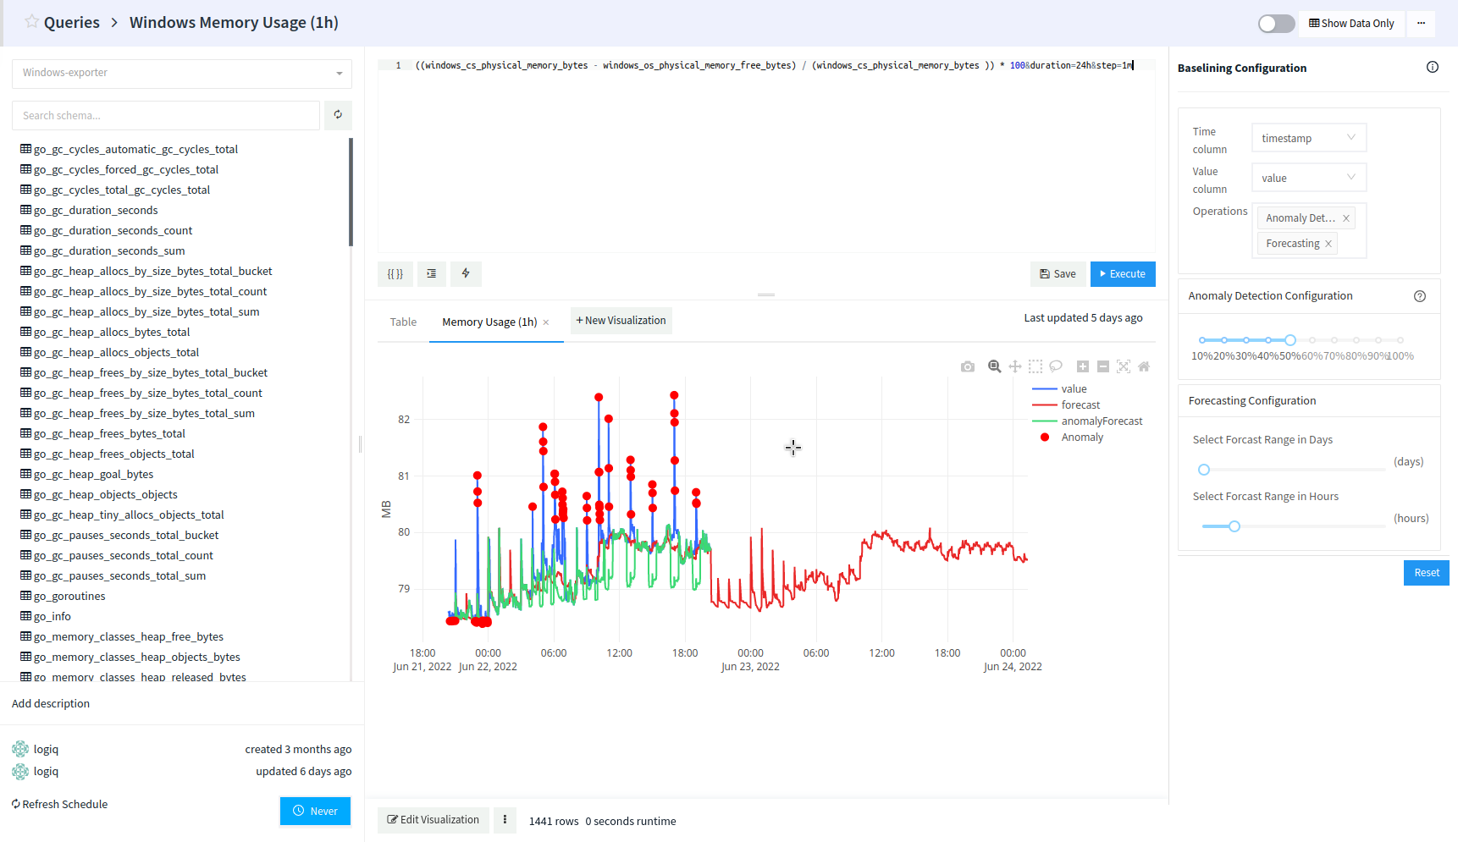Reset chart axes with home icon
Screen dimensions: 1458x842
1144,366
